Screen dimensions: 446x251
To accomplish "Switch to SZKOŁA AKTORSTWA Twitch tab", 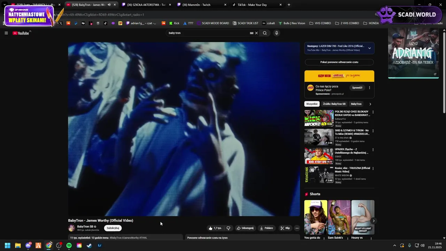I will tap(146, 5).
